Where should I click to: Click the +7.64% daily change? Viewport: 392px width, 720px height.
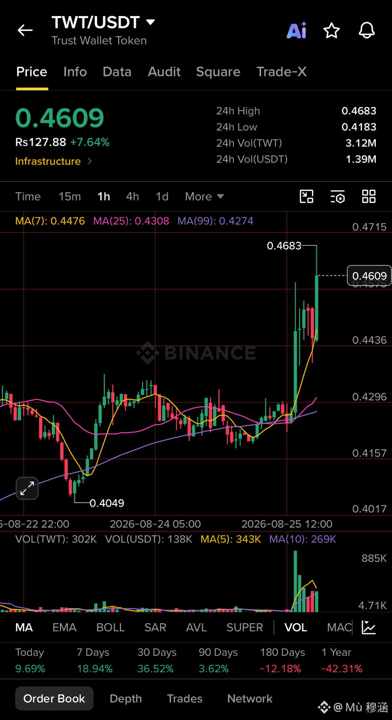pos(90,142)
